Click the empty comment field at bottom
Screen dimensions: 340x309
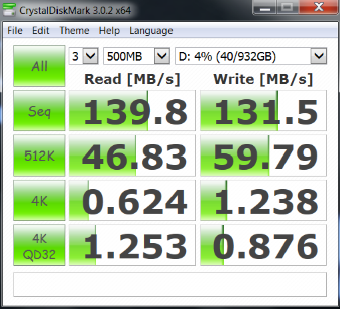[170, 284]
